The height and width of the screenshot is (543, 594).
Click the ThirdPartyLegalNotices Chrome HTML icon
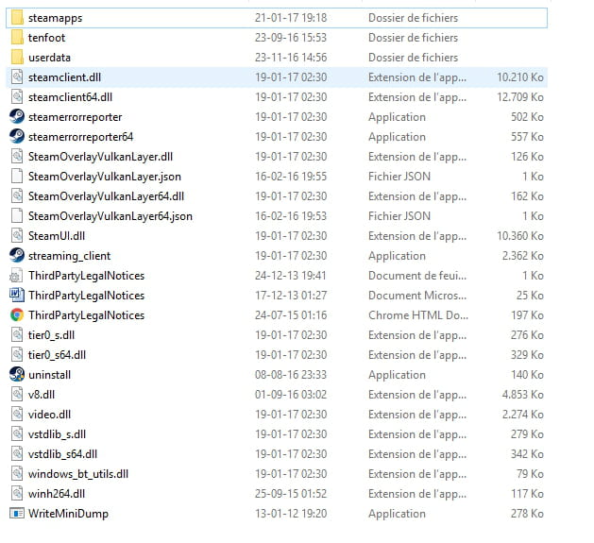pos(17,314)
